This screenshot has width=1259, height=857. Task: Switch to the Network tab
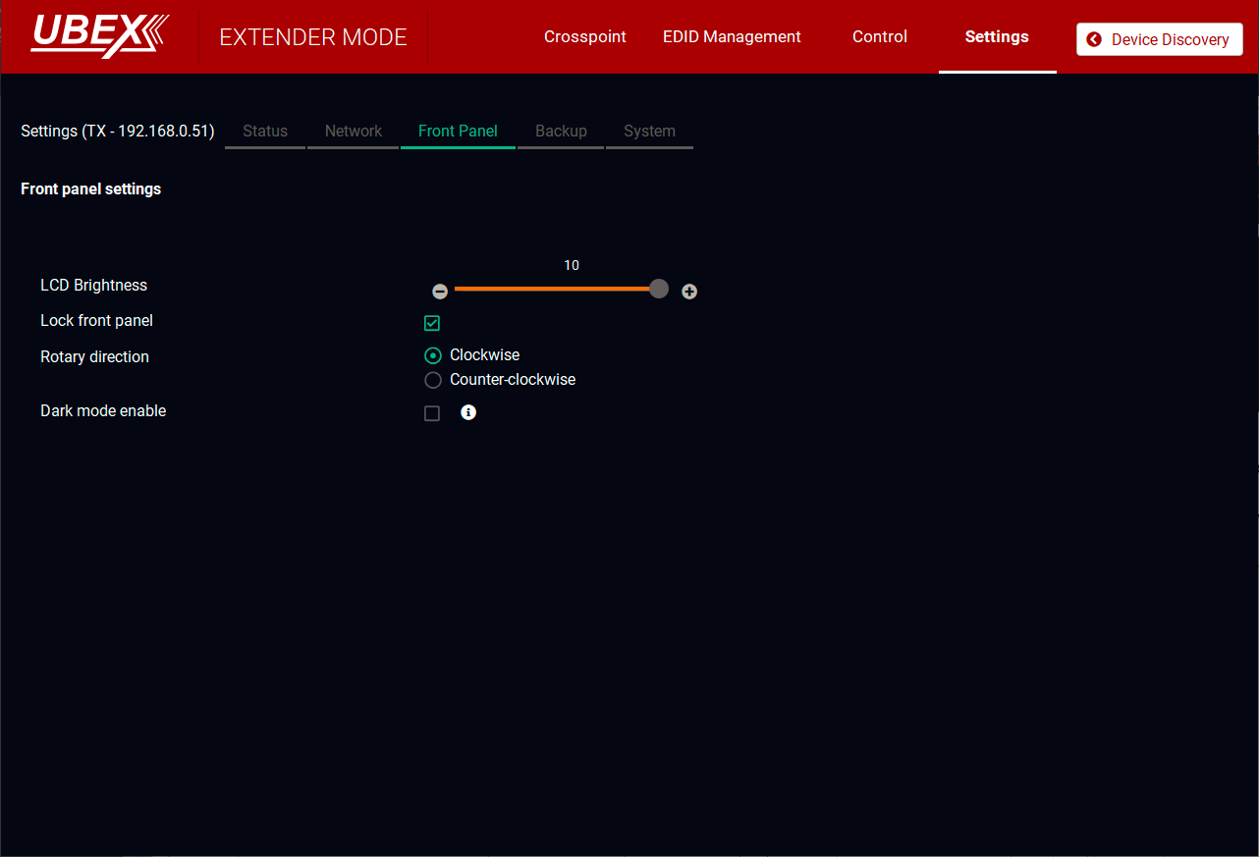pos(354,131)
